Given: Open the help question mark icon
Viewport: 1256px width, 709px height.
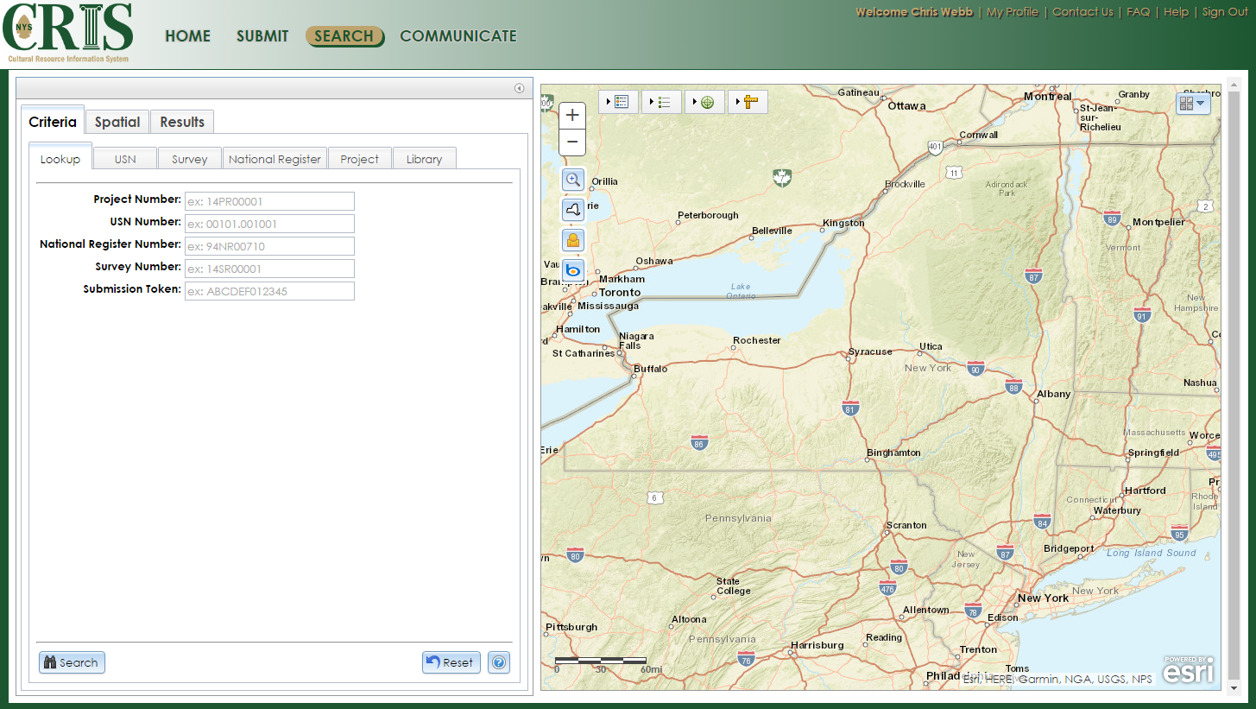Looking at the screenshot, I should [x=499, y=662].
